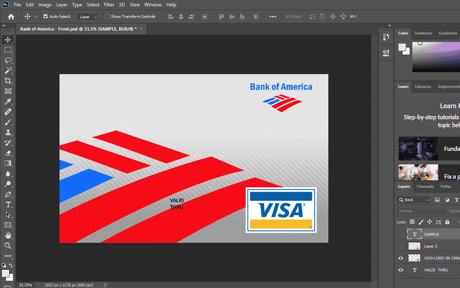
Task: Click the default colors icon in toolbox
Action: pyautogui.click(x=4, y=265)
